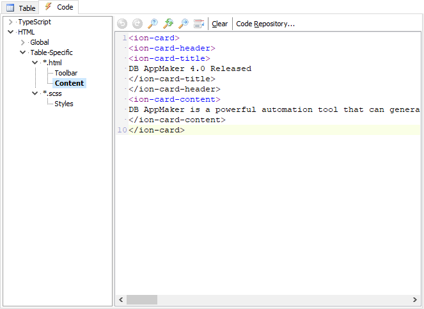Viewport: 424px width, 309px height.
Task: Click the '</ion-card>' line 10
Action: coord(157,130)
